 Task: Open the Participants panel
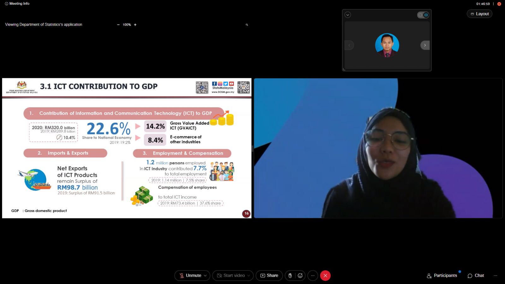pos(442,275)
